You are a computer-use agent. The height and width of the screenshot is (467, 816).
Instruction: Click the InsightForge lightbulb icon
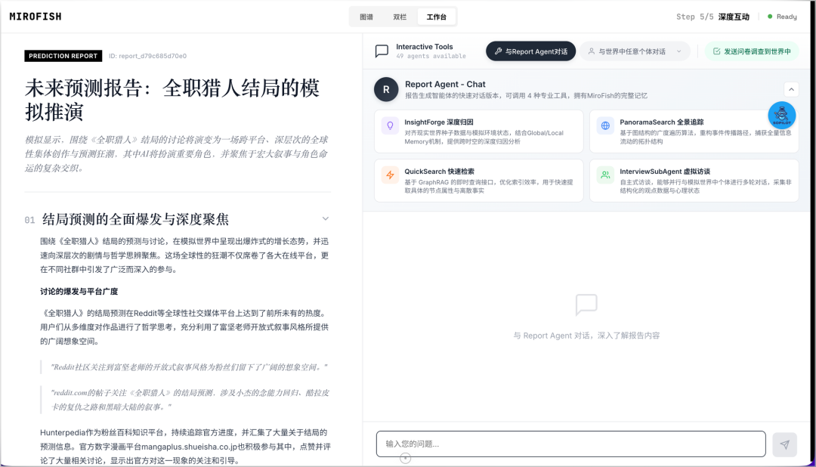pos(390,126)
